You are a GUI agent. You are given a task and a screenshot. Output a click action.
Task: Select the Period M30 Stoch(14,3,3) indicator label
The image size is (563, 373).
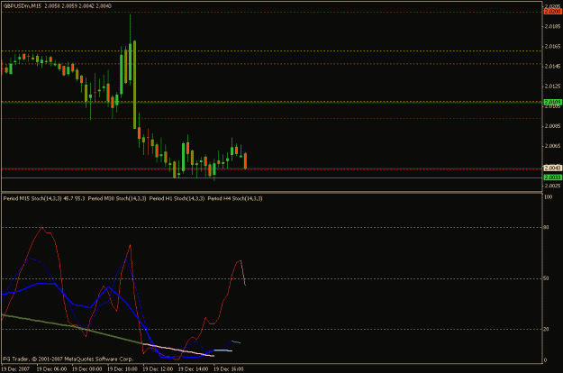(117, 198)
